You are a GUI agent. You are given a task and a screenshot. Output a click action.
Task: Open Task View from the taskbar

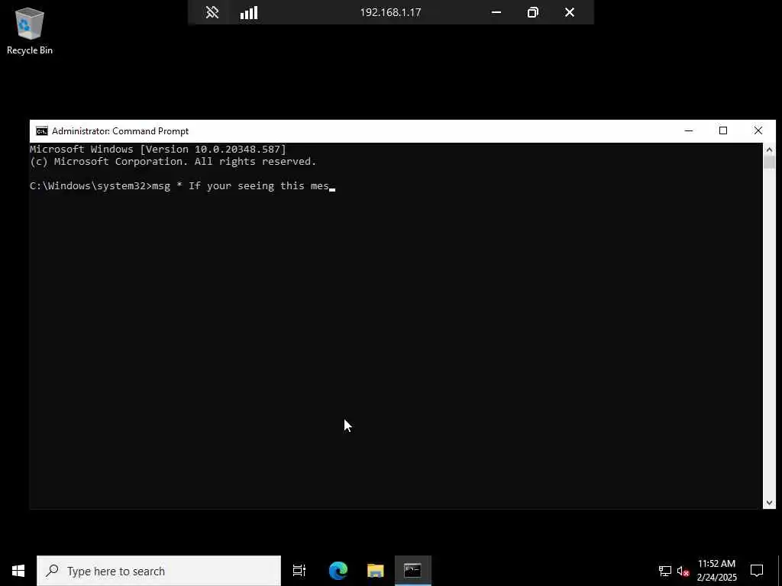[x=299, y=571]
